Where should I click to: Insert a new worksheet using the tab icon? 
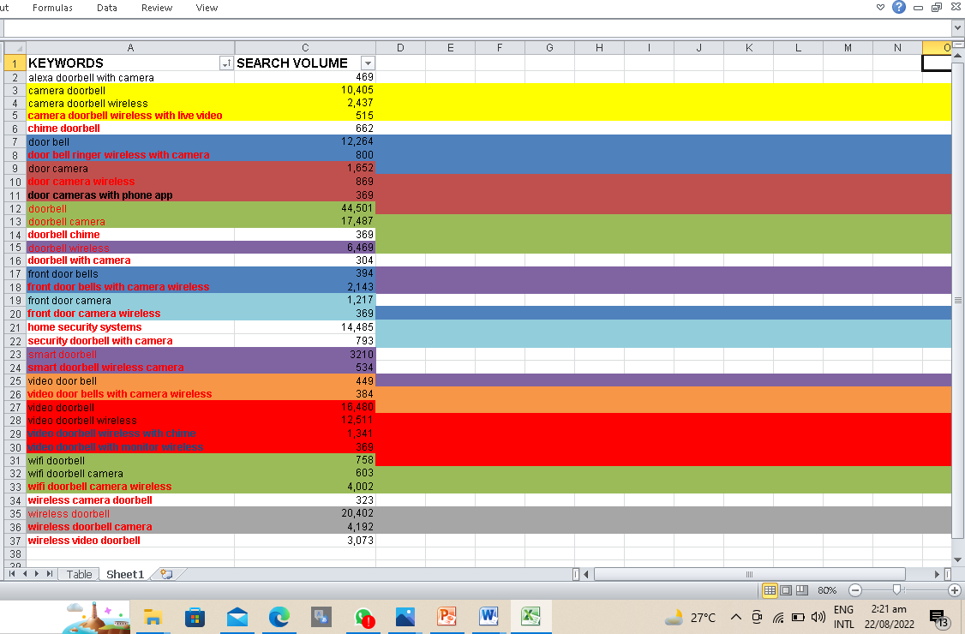coord(166,574)
